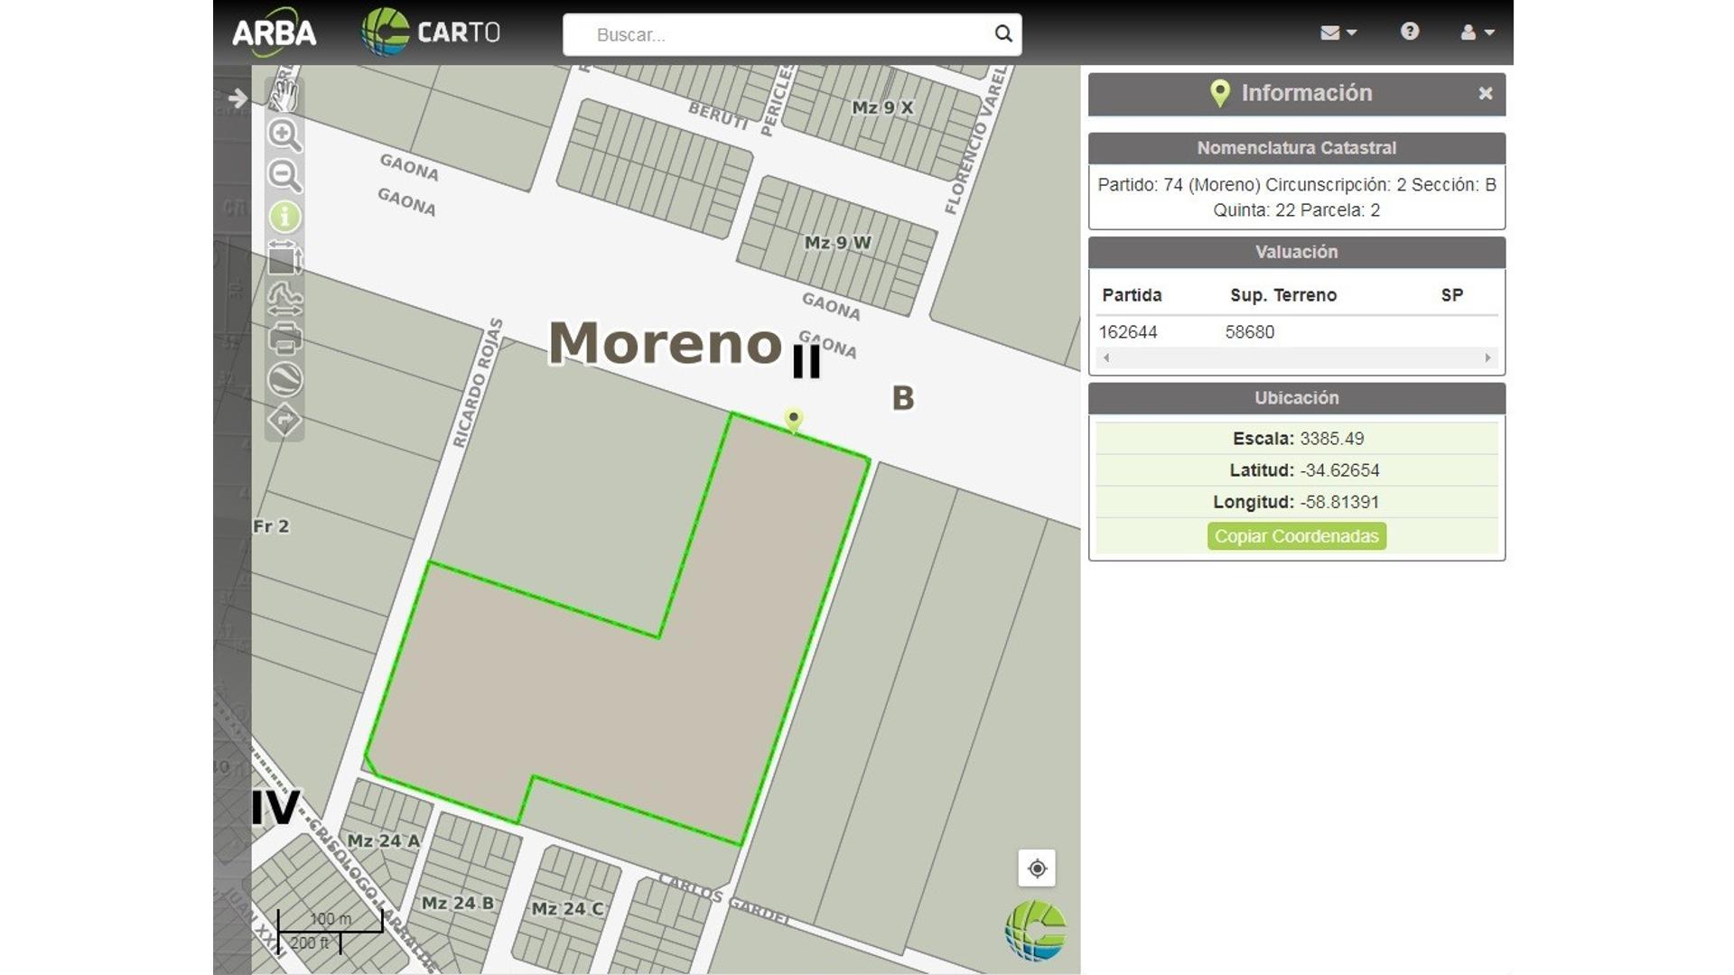Click the Nomenclatura Catastral header
1734x975 pixels.
(1296, 148)
